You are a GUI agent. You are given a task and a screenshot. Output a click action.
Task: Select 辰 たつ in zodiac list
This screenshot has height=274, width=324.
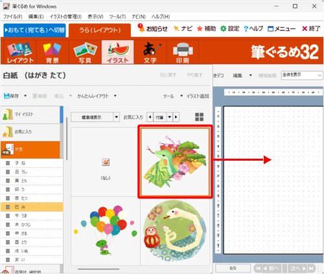(x=32, y=198)
